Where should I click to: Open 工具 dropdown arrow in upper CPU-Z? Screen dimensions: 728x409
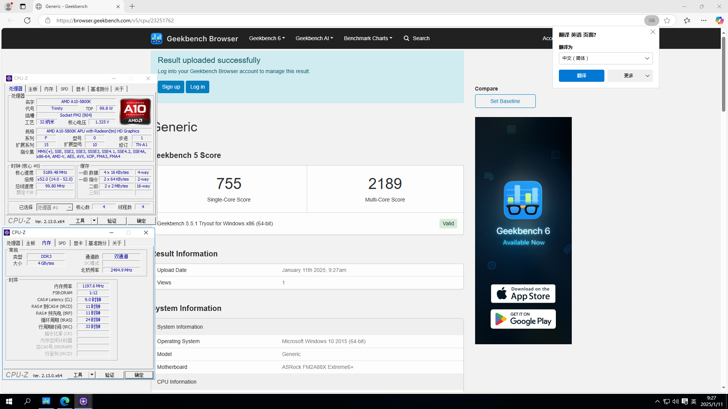94,221
